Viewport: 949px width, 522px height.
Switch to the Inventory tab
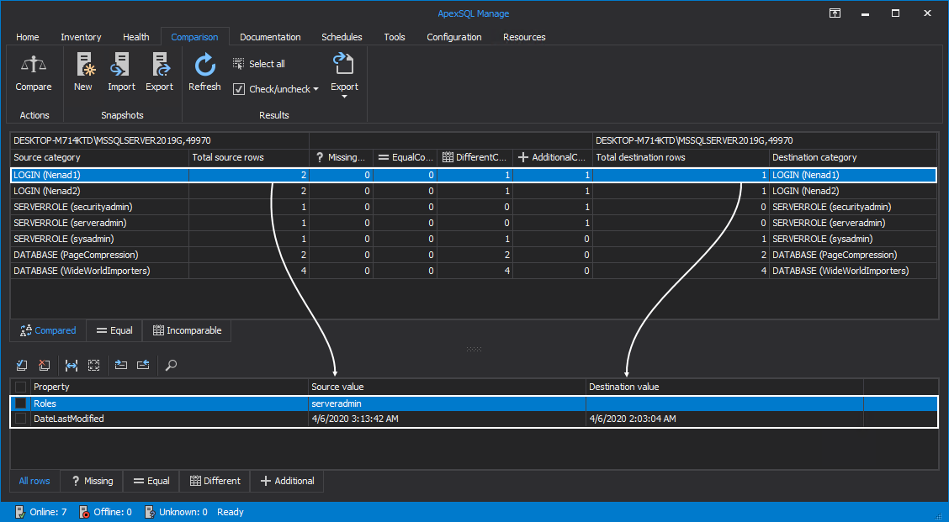coord(81,37)
